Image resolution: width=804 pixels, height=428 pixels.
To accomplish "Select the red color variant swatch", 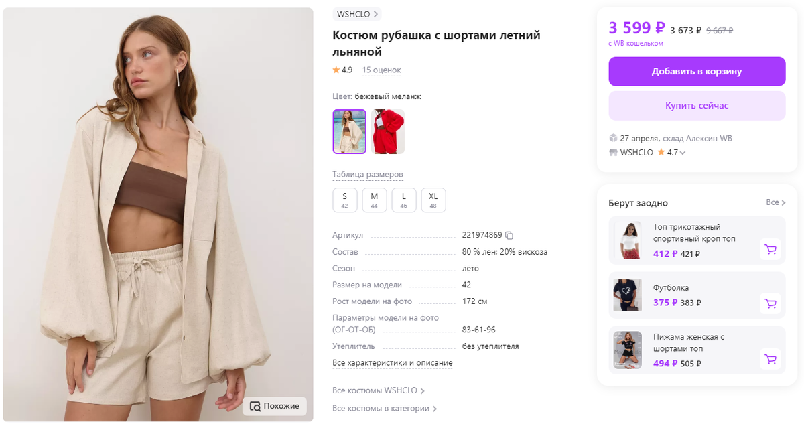I will click(x=388, y=131).
